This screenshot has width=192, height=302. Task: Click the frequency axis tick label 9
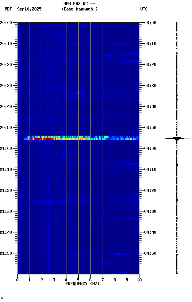point(127,280)
